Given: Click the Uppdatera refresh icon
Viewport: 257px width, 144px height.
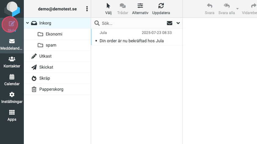Looking at the screenshot, I should click(161, 9).
